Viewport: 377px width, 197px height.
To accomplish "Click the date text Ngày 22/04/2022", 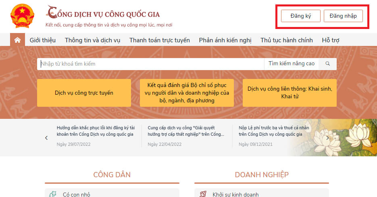I will tap(165, 144).
